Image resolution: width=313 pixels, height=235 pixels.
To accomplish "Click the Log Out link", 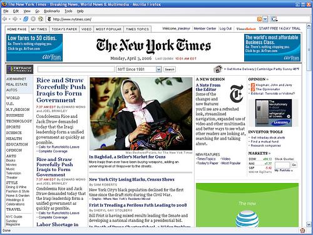I will tap(225, 29).
